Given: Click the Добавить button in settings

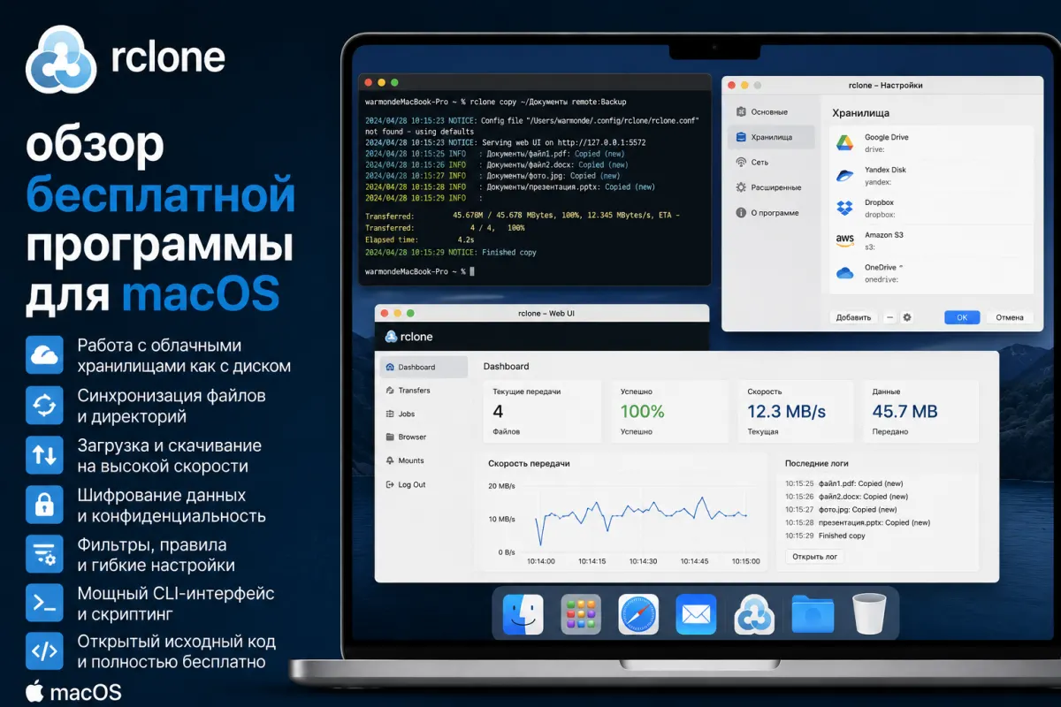Looking at the screenshot, I should 853,317.
